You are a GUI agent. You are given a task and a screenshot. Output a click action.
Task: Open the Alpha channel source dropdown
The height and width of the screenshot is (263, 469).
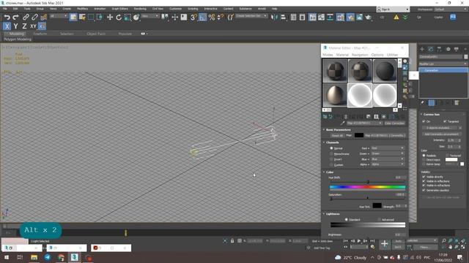pyautogui.click(x=388, y=164)
